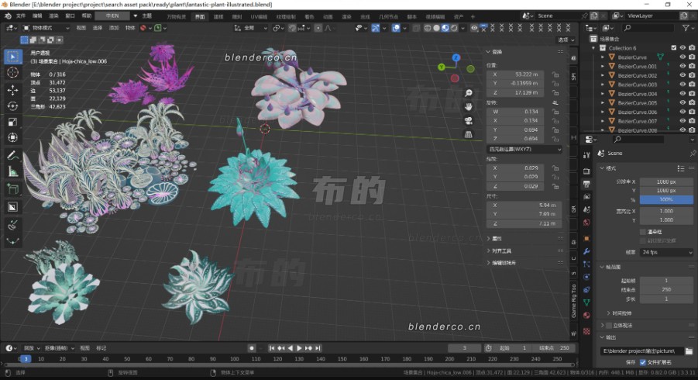Open Object Data tab (green triangle)
The height and width of the screenshot is (380, 698).
coord(586,302)
